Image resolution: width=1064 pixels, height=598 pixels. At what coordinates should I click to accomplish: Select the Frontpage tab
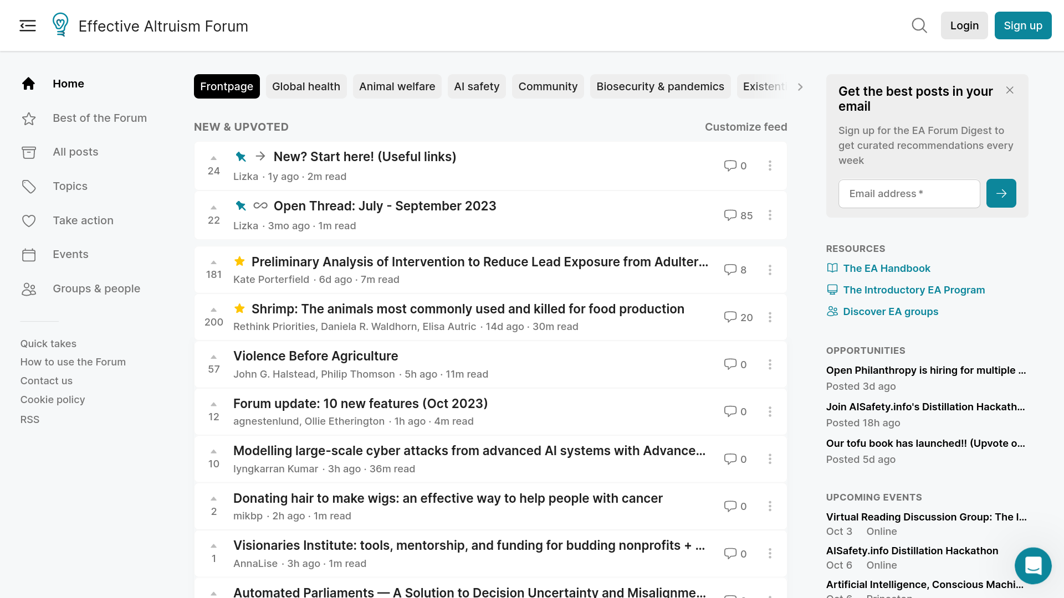[x=227, y=86]
